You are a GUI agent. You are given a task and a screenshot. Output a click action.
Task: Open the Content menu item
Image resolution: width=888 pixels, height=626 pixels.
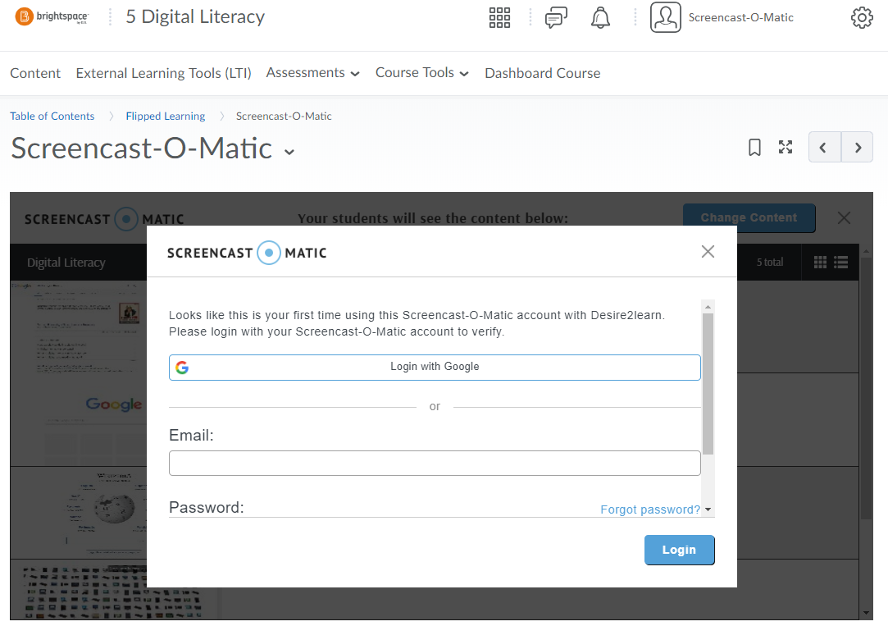coord(35,73)
